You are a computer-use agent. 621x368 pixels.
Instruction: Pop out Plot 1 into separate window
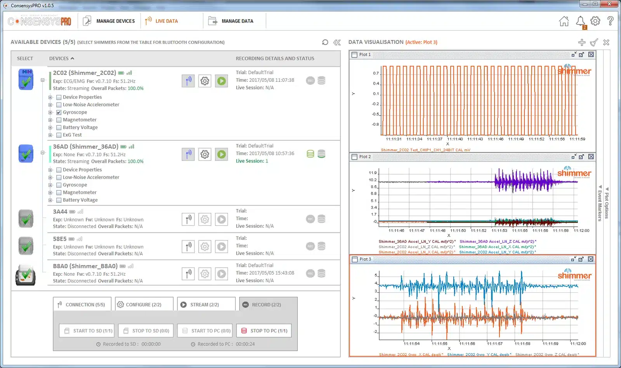581,55
